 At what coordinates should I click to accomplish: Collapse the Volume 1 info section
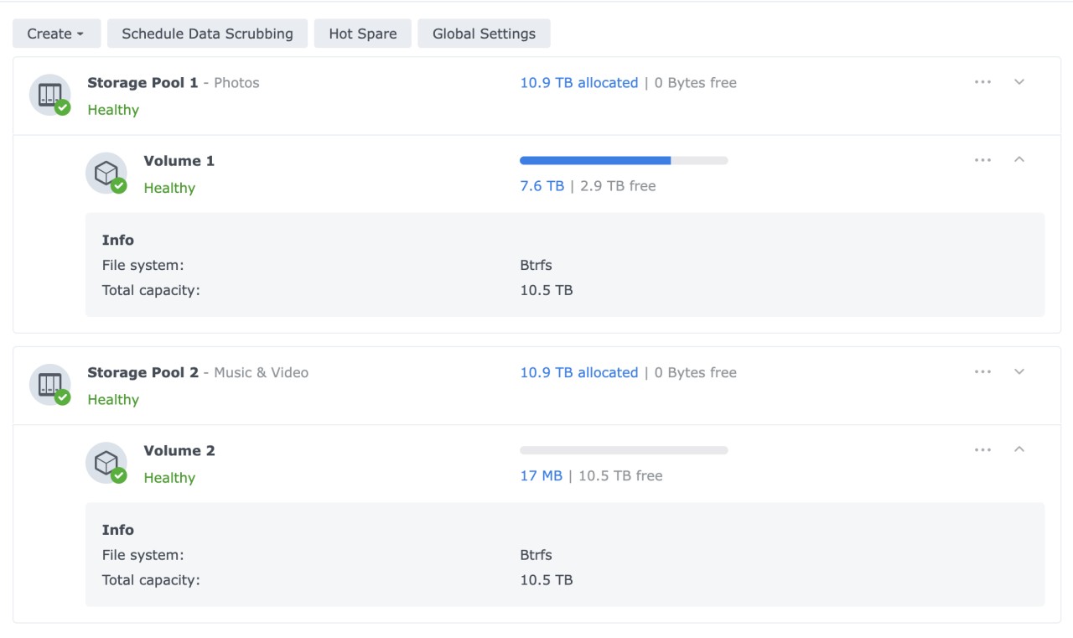pos(1019,159)
